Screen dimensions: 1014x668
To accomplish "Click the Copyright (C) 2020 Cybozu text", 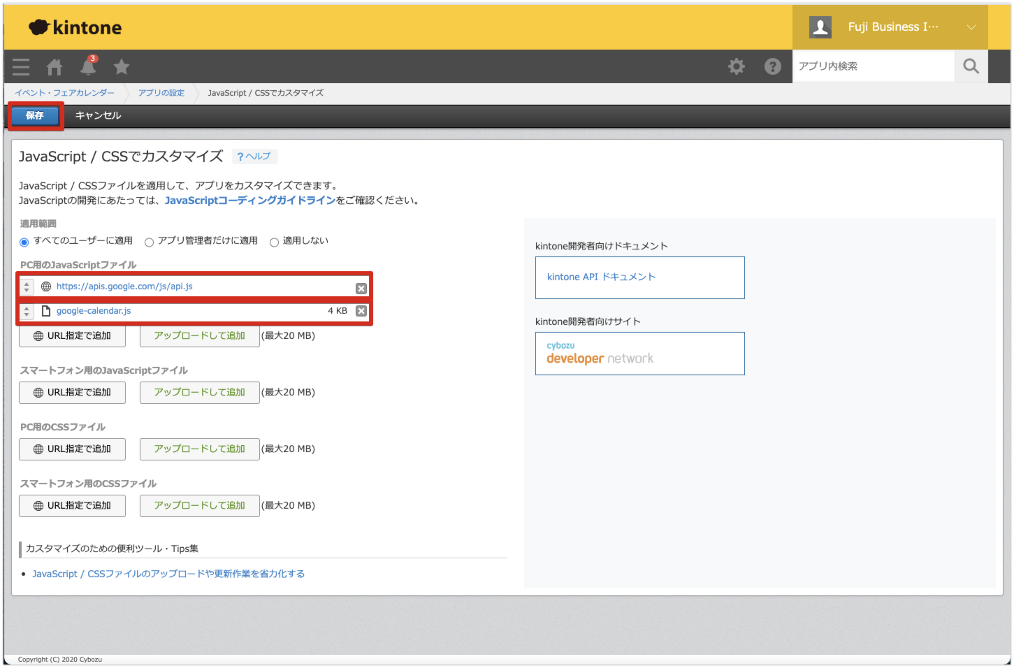I will tap(60, 660).
